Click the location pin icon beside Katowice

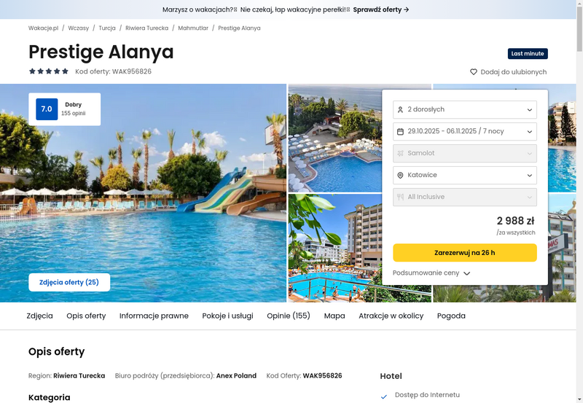(x=400, y=175)
